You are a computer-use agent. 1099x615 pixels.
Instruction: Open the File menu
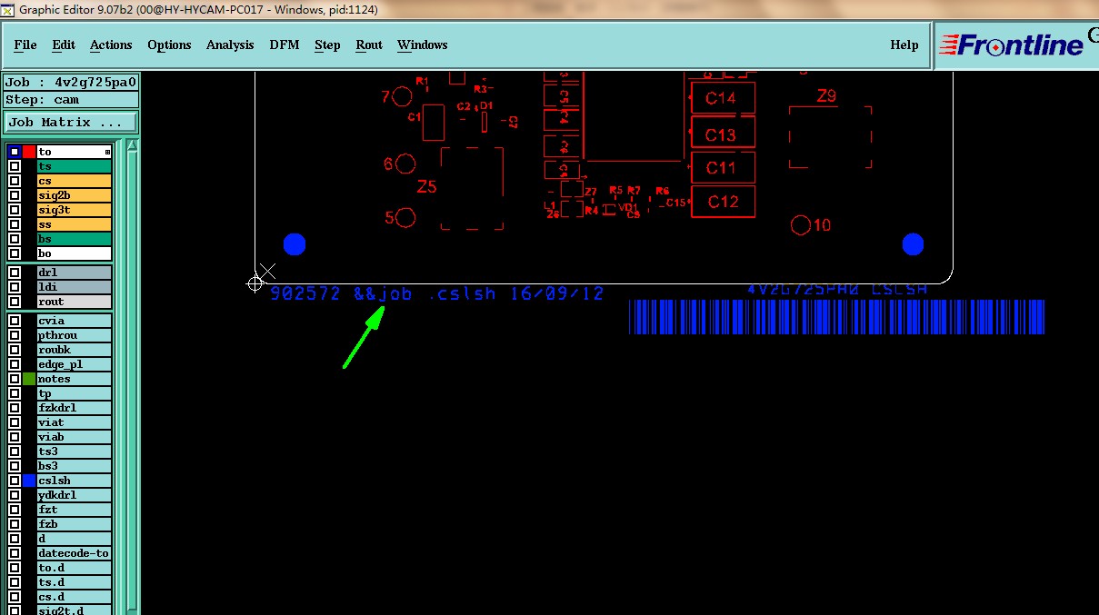pyautogui.click(x=25, y=45)
